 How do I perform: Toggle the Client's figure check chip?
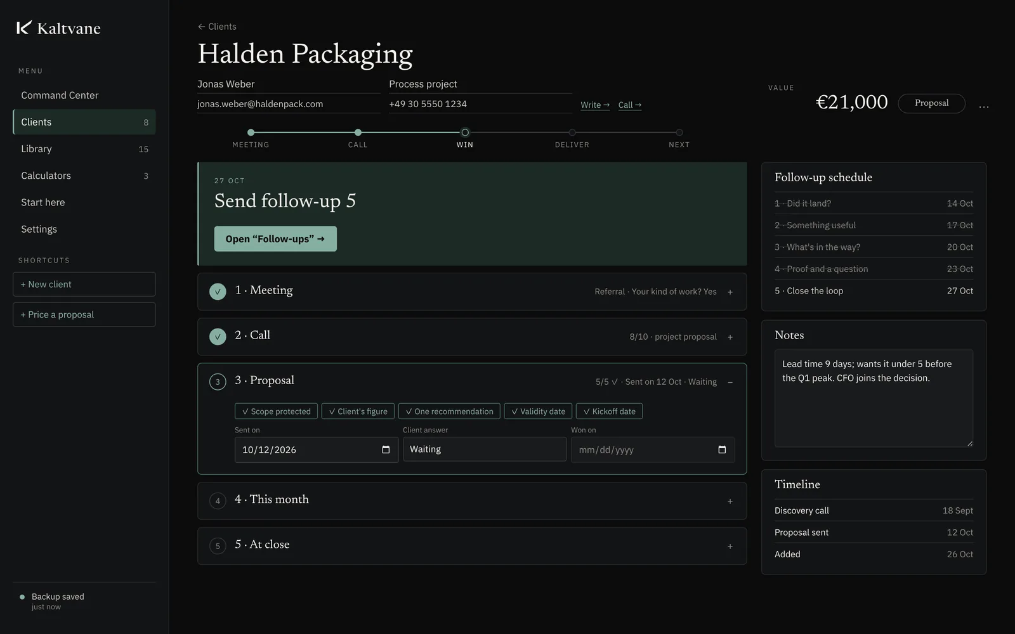[x=358, y=411]
